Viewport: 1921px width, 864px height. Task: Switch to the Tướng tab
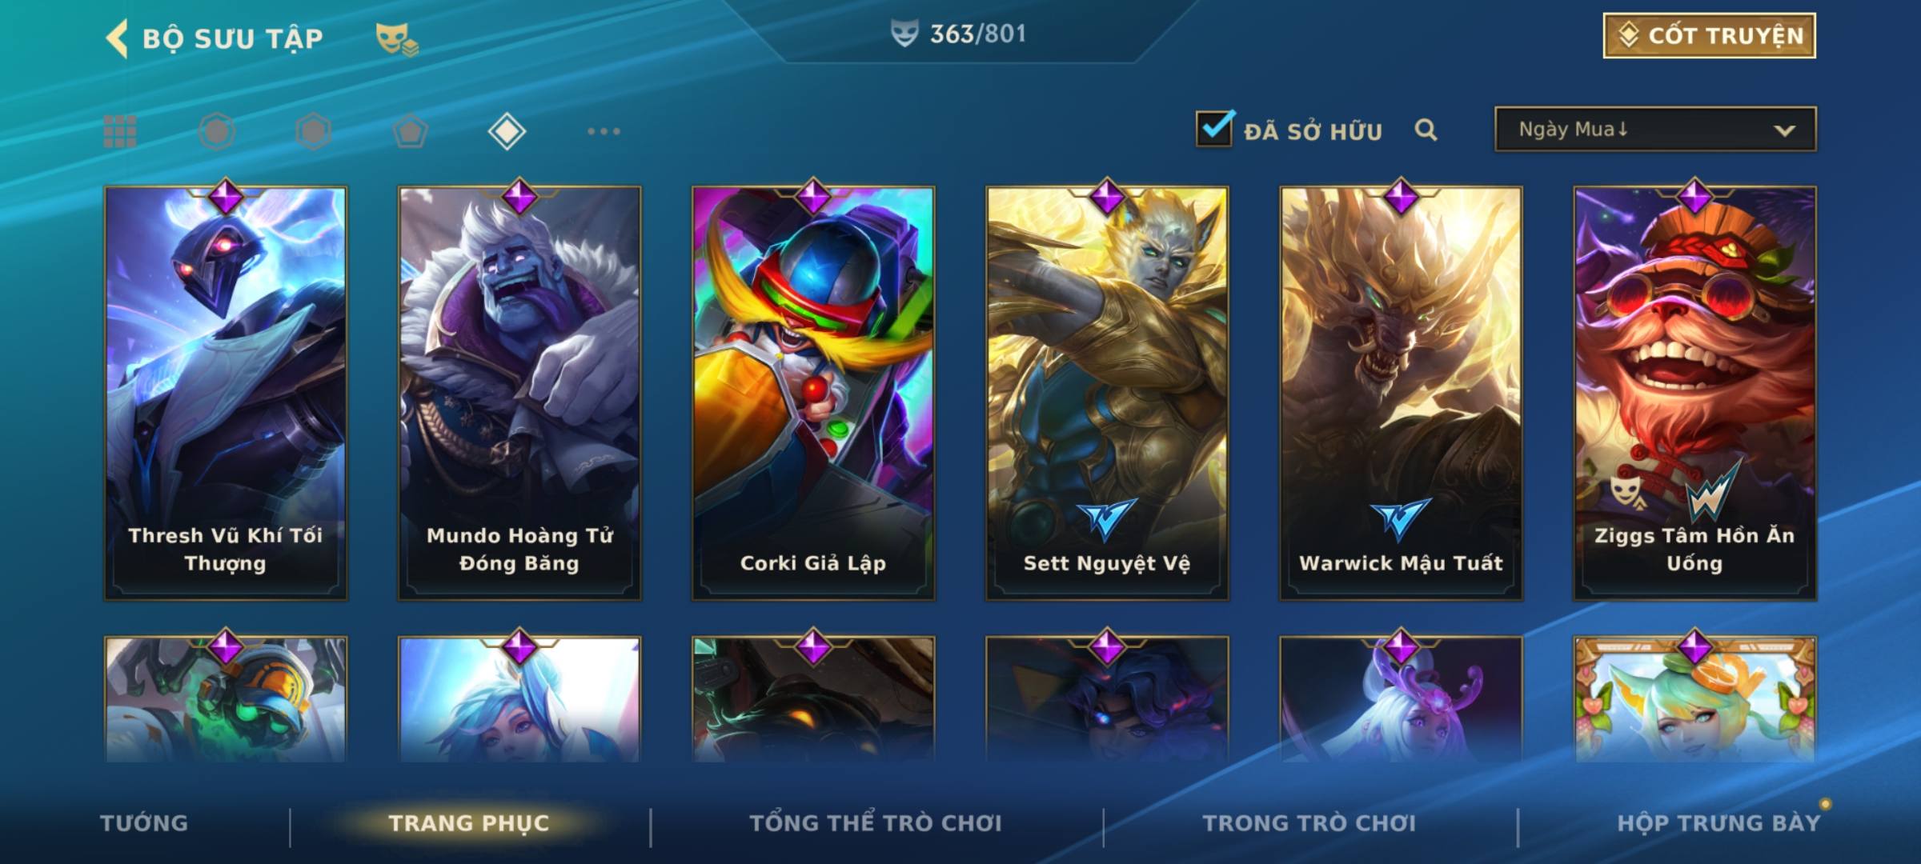(144, 823)
